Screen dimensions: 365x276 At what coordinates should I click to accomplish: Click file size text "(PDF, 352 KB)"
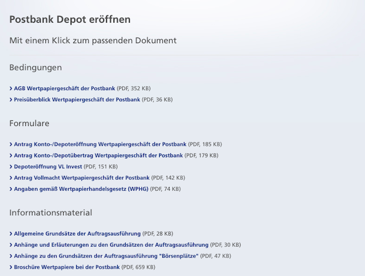click(134, 88)
